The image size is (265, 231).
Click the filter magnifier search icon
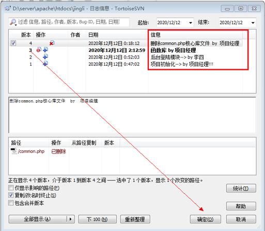(x=13, y=22)
